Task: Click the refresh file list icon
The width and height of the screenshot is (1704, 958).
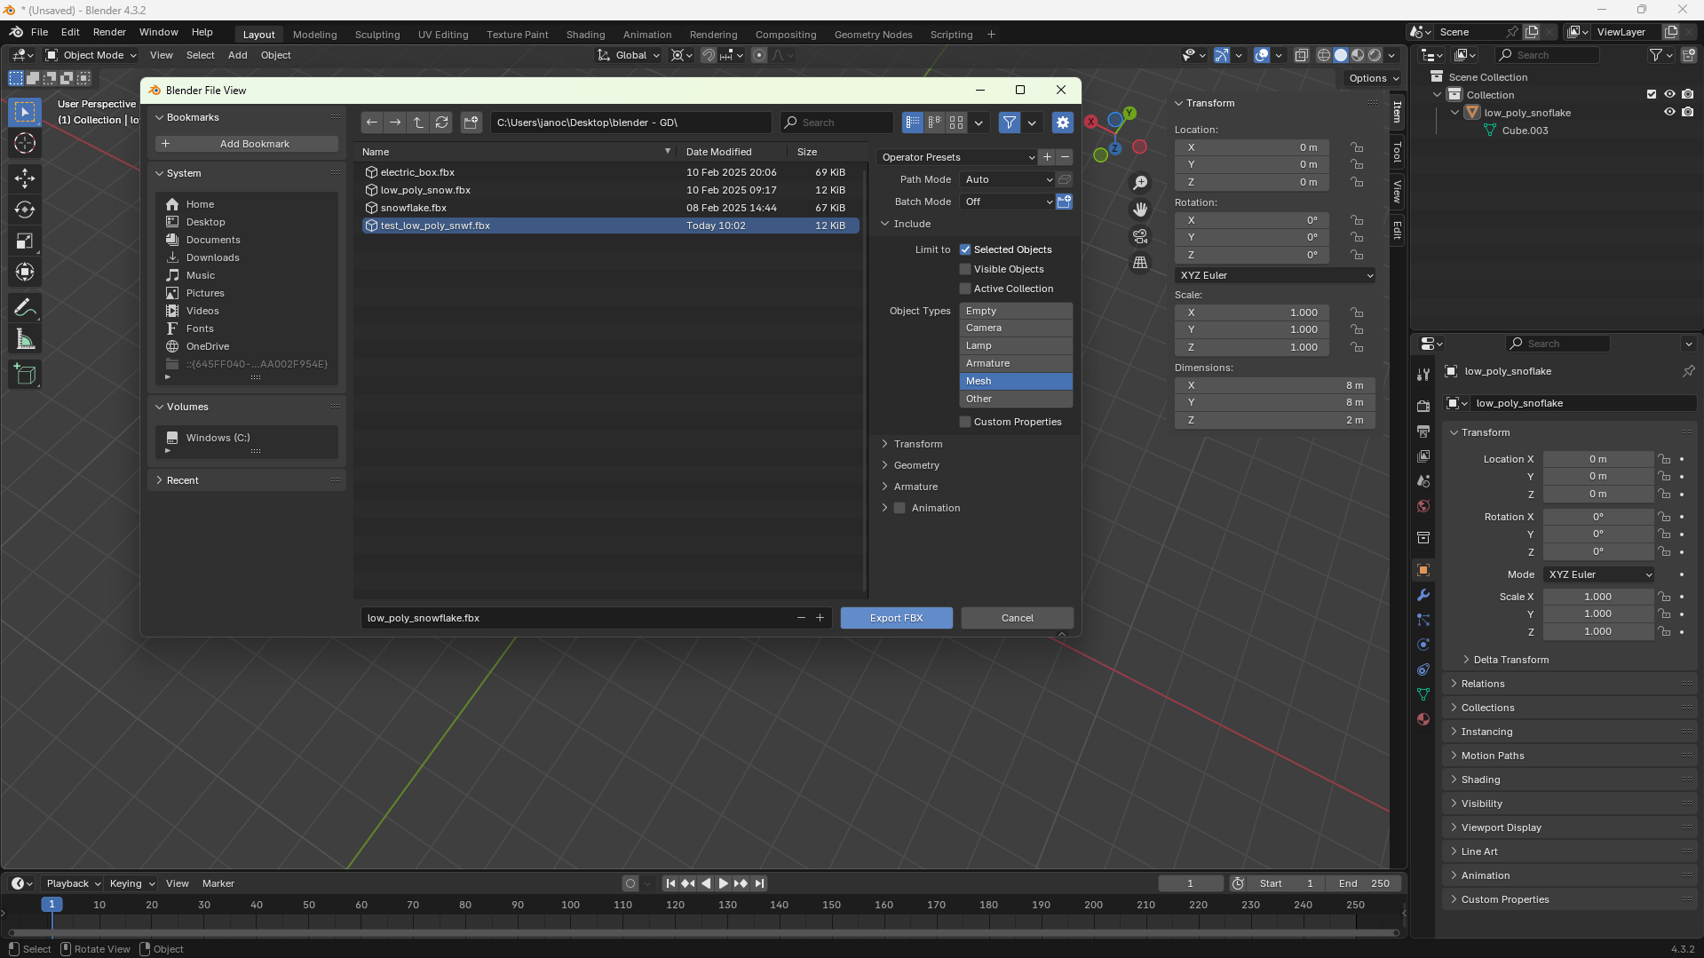Action: click(441, 123)
